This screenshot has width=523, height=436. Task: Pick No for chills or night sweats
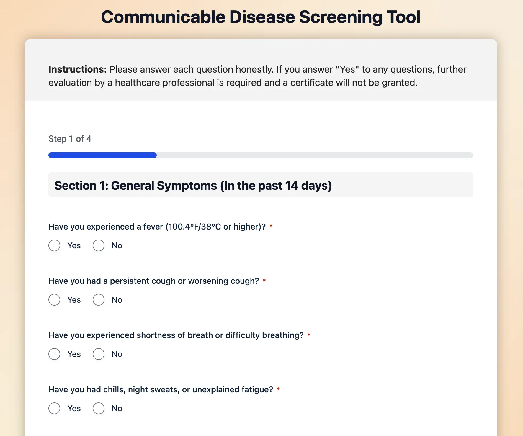[99, 408]
